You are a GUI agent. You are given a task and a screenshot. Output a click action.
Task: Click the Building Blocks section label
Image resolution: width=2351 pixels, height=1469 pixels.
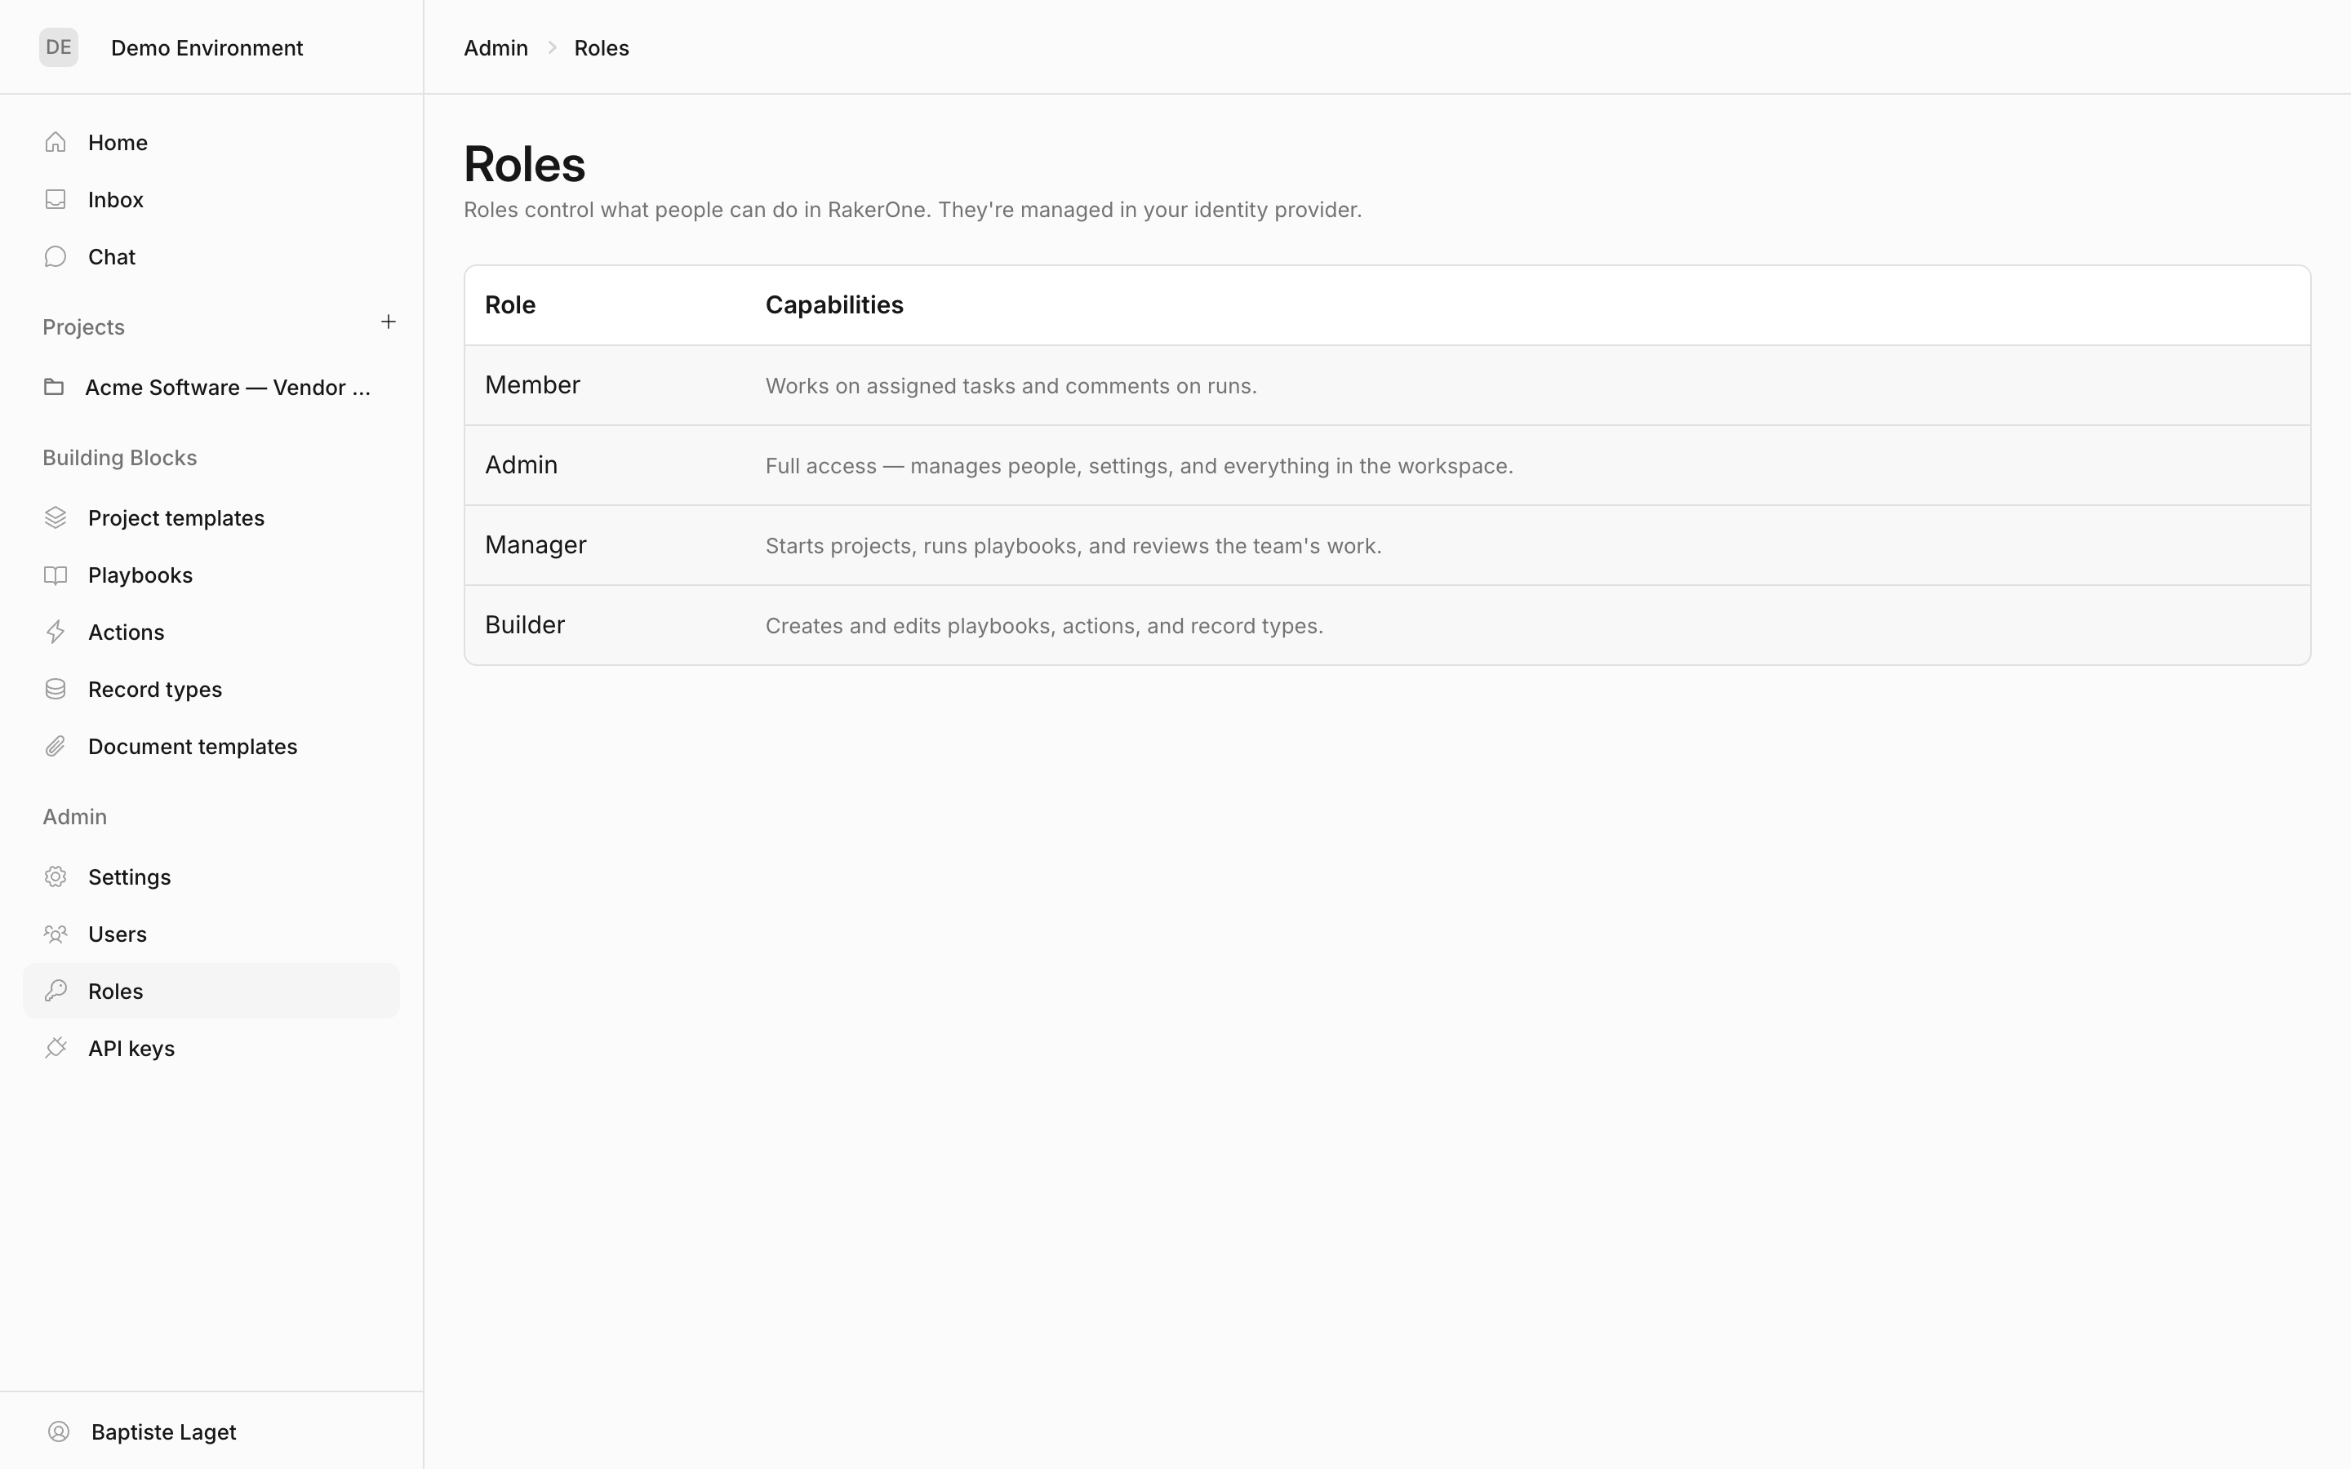(x=119, y=458)
